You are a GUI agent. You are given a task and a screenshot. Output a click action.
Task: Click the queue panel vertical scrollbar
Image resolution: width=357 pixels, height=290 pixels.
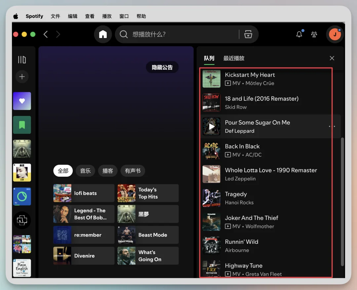click(x=342, y=201)
